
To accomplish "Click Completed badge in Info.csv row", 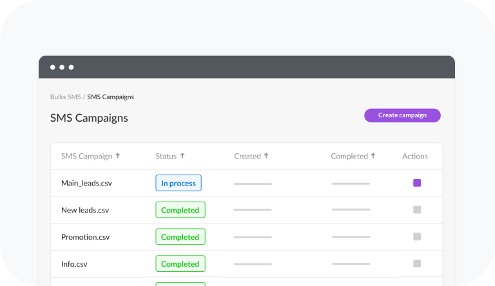I will 180,263.
